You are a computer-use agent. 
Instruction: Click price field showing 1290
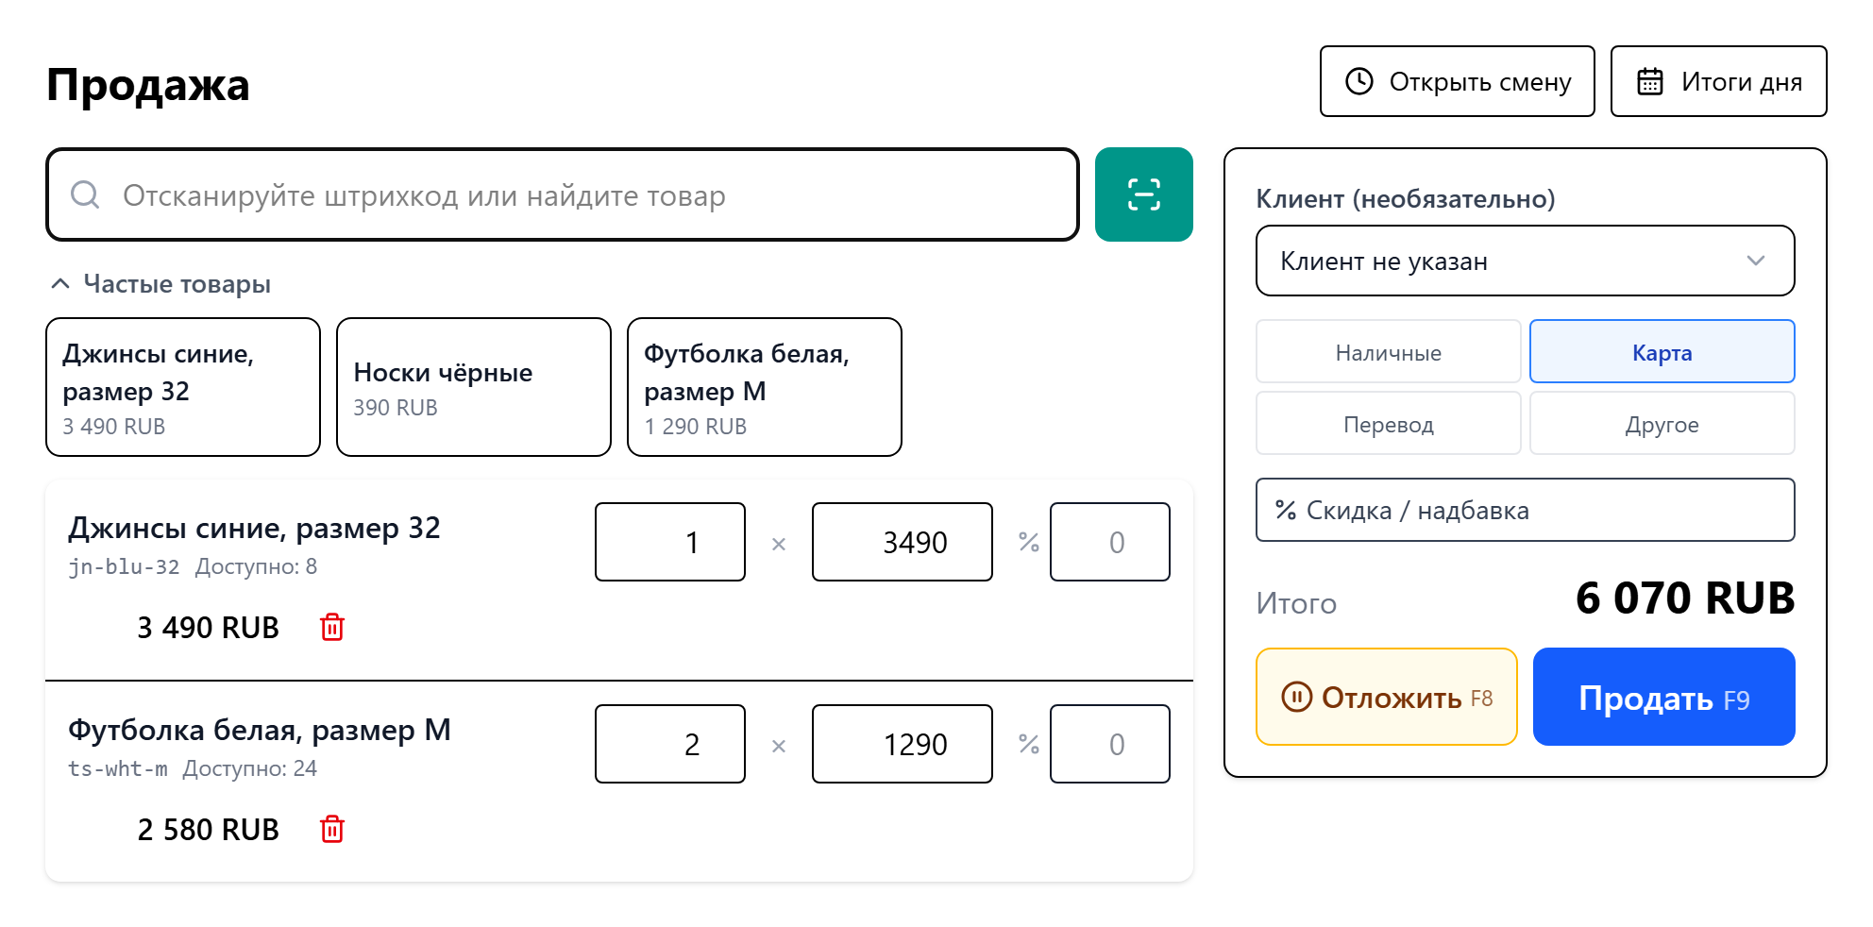pos(902,744)
